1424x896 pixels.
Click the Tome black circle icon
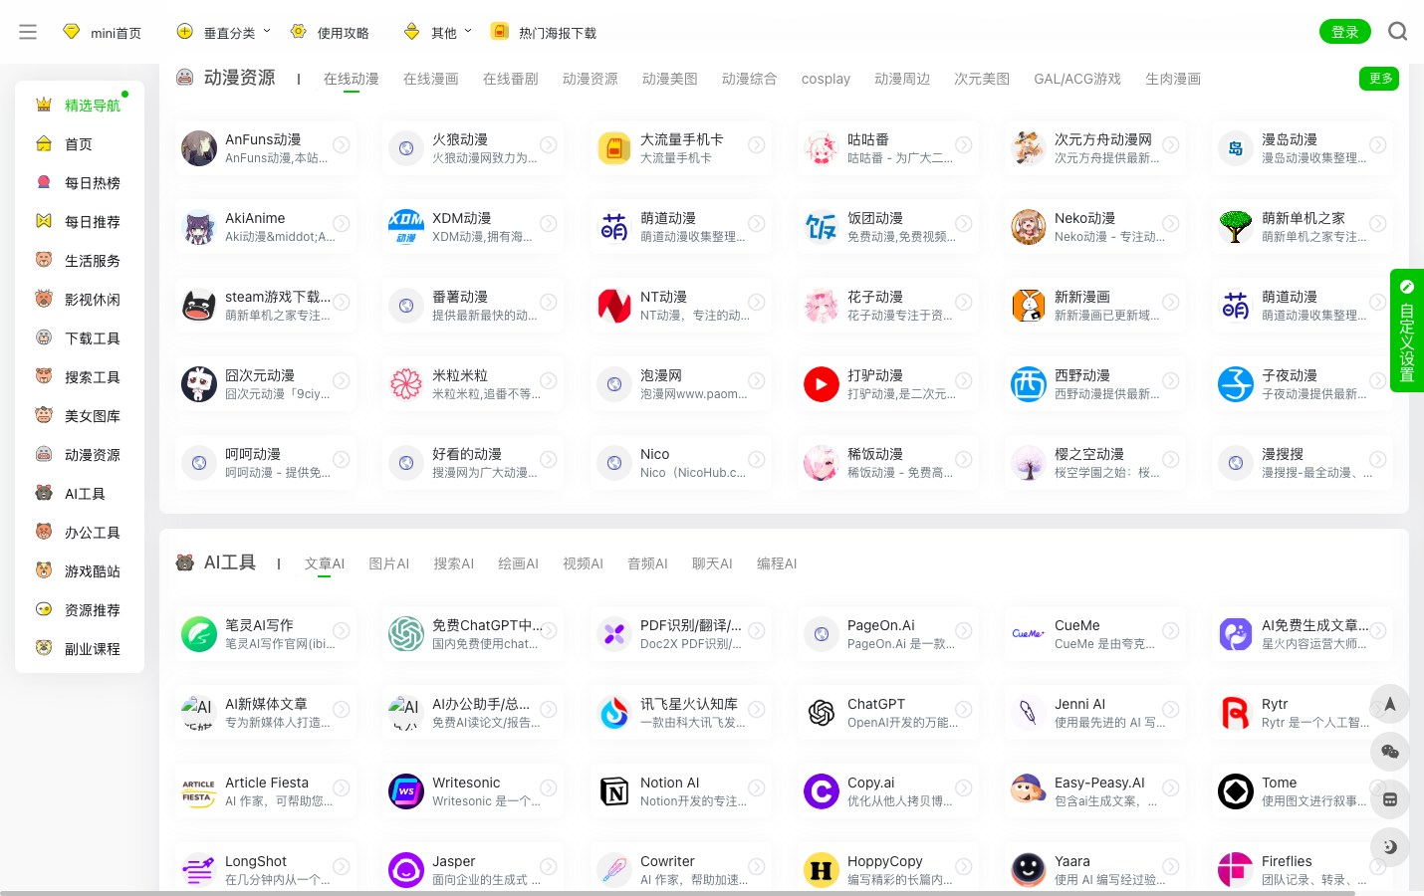[1236, 791]
